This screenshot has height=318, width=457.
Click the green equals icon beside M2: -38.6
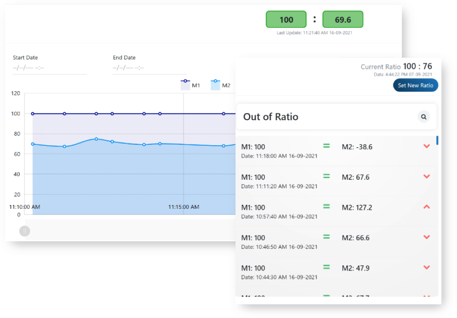326,146
